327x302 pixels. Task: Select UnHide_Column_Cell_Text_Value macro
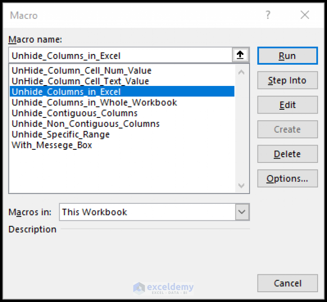pos(122,81)
